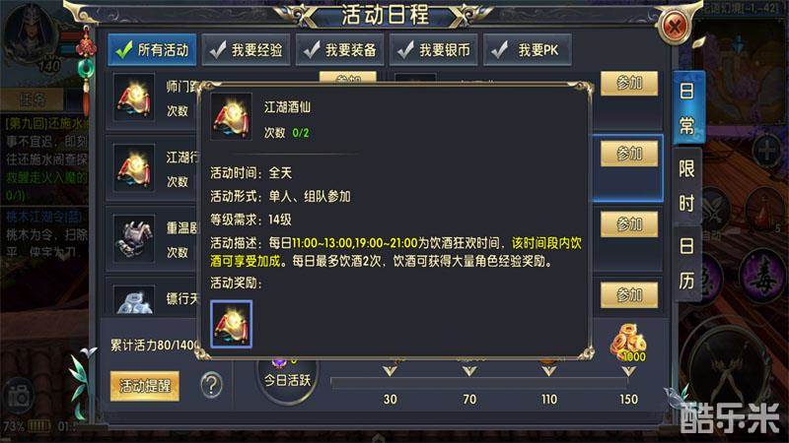Viewport: 789px width, 443px height.
Task: Expand the 110 activity reward arrow
Action: click(x=548, y=371)
